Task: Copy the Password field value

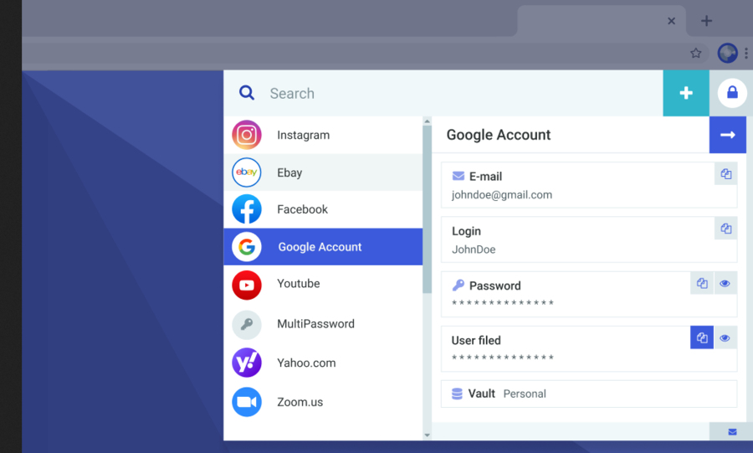Action: click(x=702, y=284)
